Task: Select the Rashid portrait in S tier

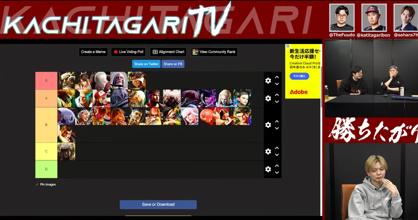Action: pyautogui.click(x=137, y=80)
